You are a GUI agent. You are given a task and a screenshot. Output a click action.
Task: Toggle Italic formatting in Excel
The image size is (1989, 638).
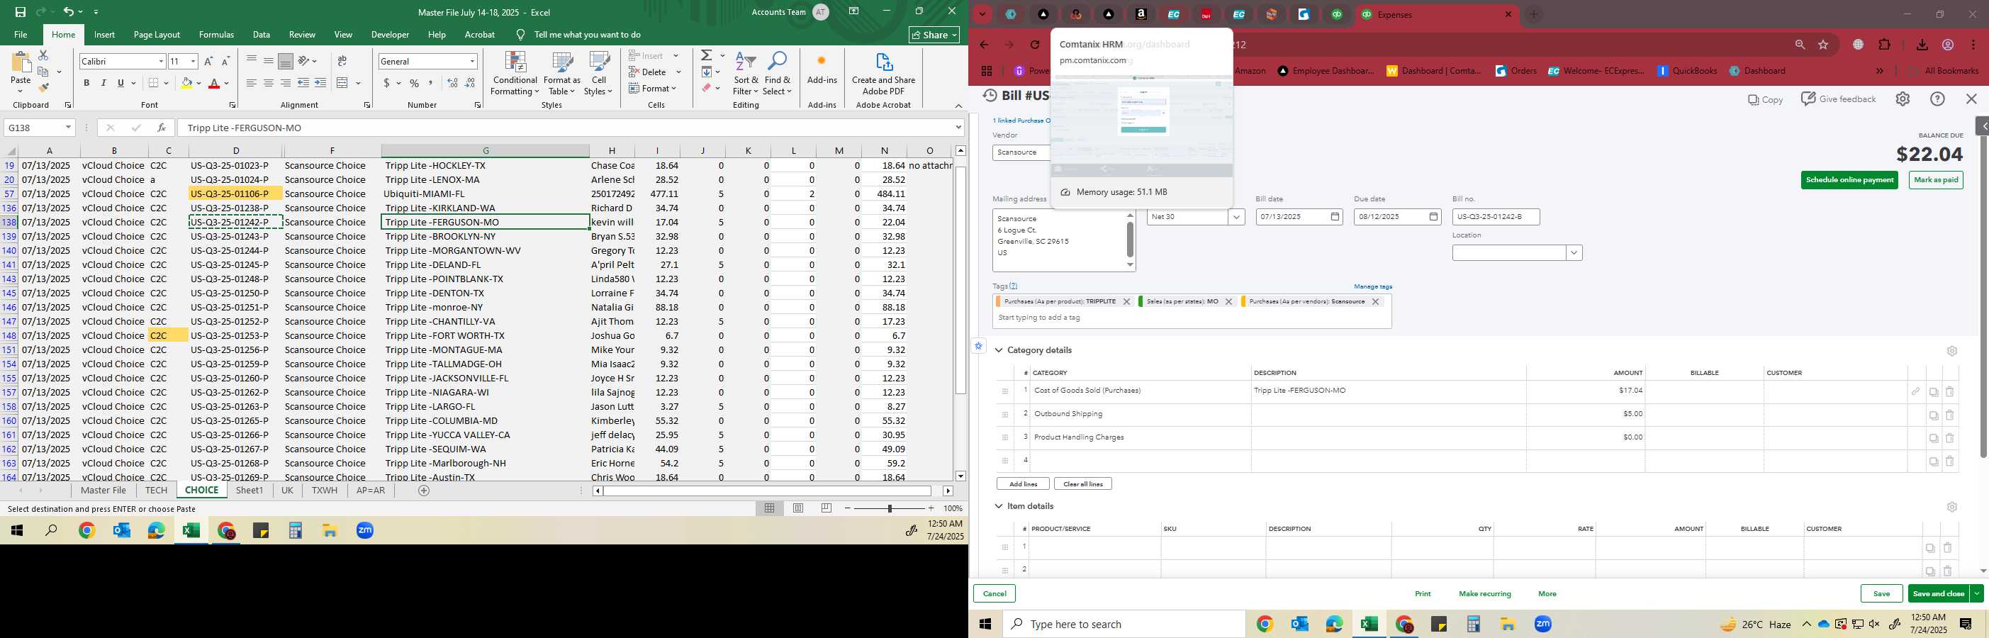click(103, 84)
